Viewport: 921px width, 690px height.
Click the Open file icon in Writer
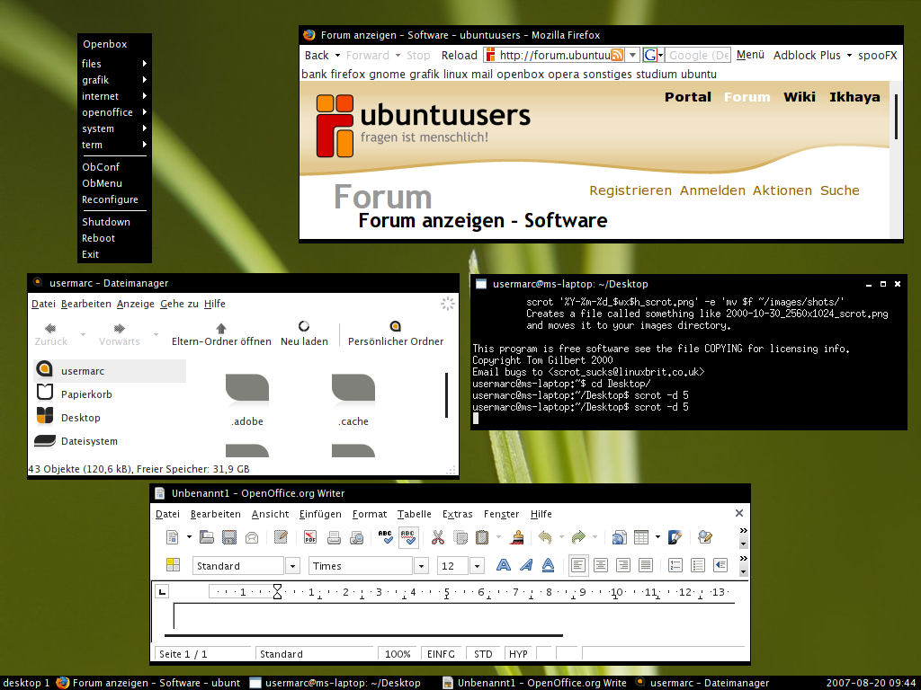coord(206,537)
